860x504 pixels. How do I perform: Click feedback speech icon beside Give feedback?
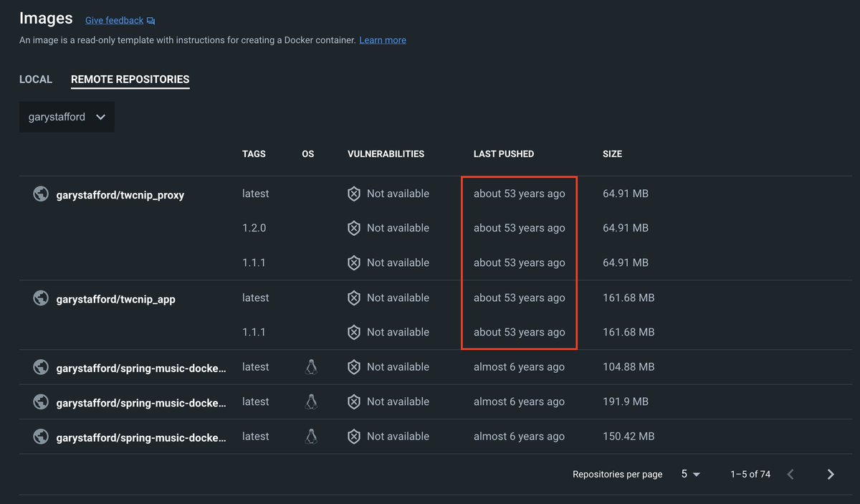click(150, 22)
